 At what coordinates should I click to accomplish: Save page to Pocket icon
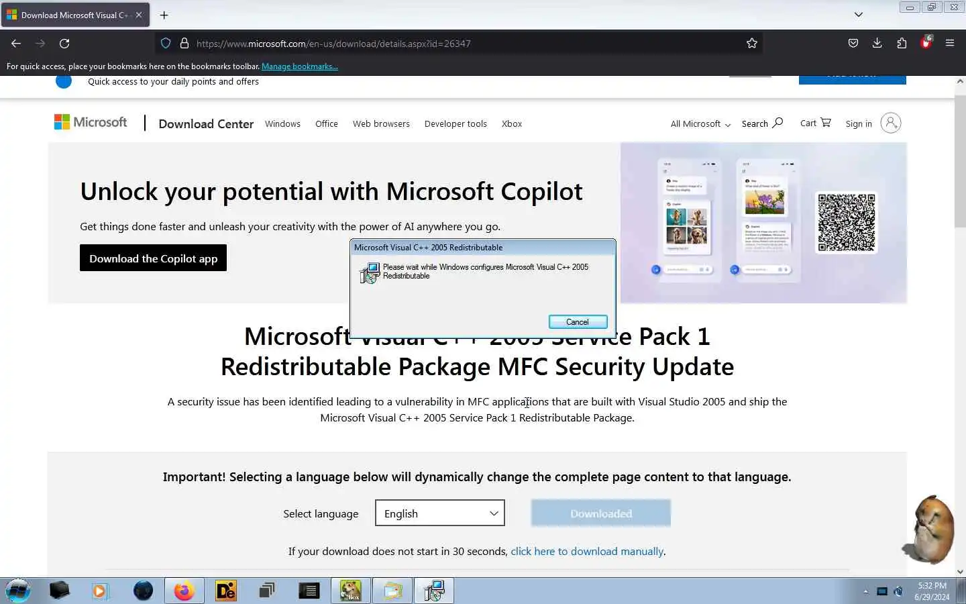point(853,43)
